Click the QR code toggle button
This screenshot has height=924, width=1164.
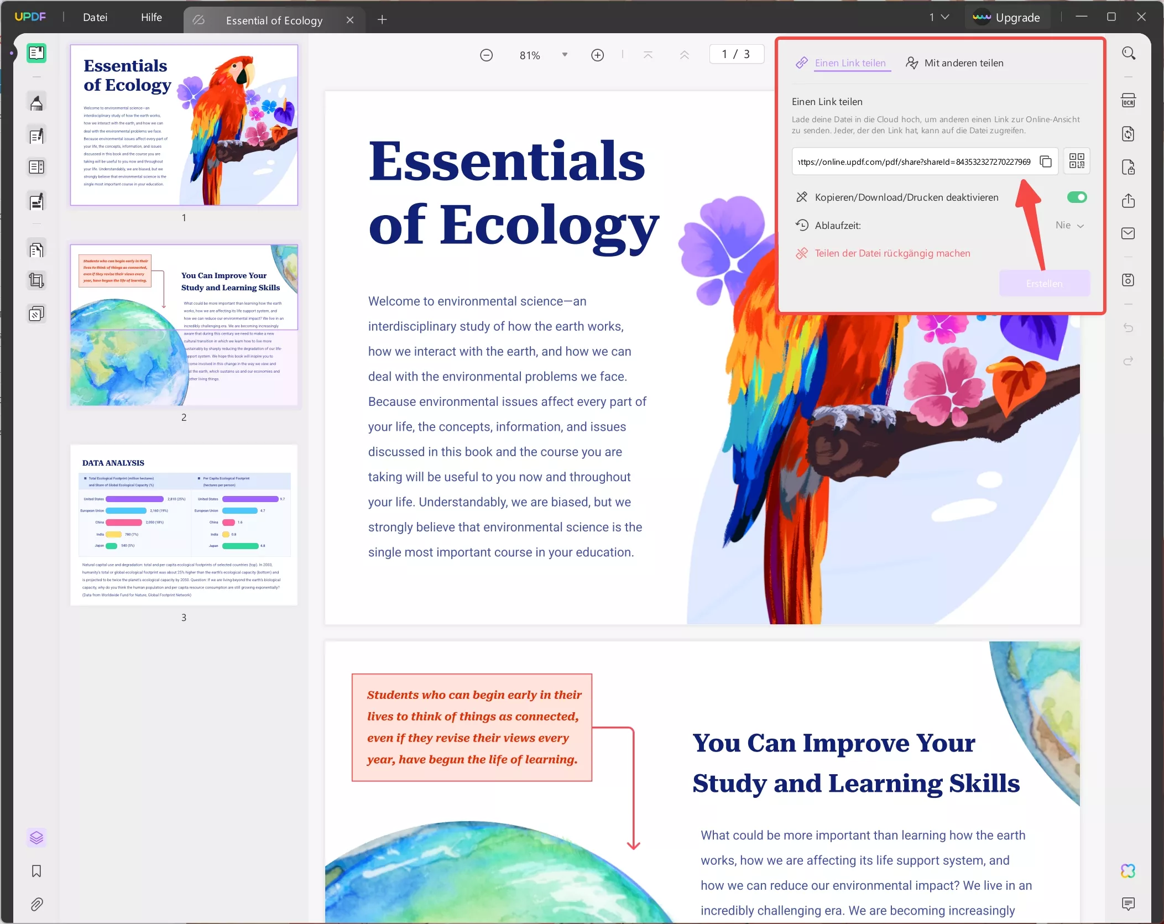point(1076,160)
